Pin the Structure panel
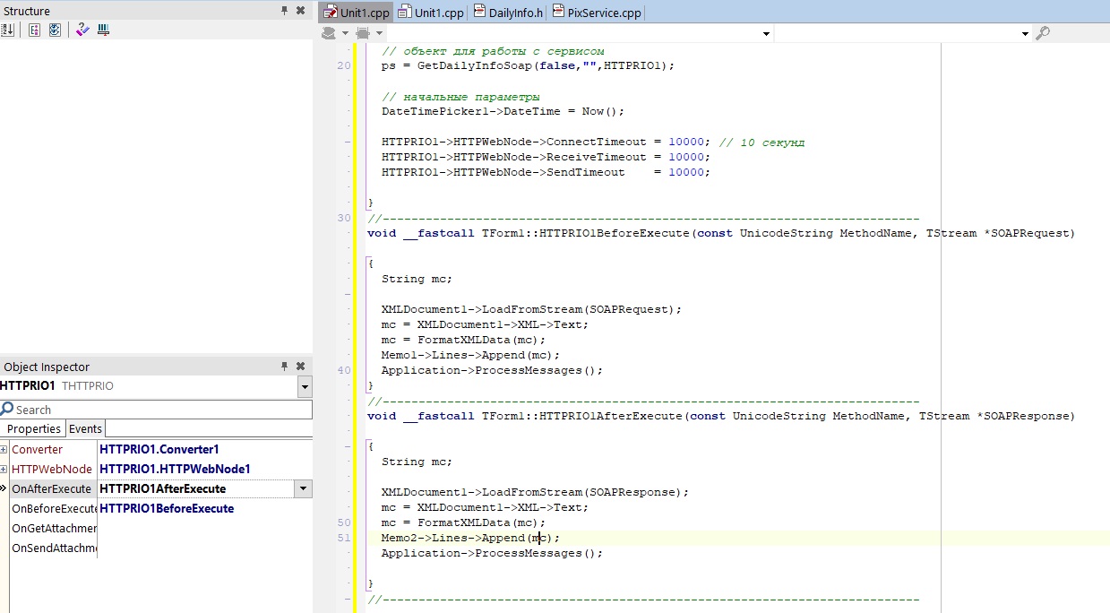1110x613 pixels. tap(285, 11)
